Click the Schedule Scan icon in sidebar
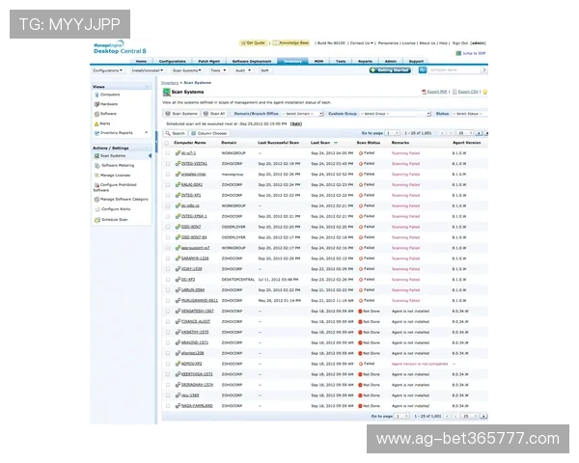 click(x=96, y=219)
